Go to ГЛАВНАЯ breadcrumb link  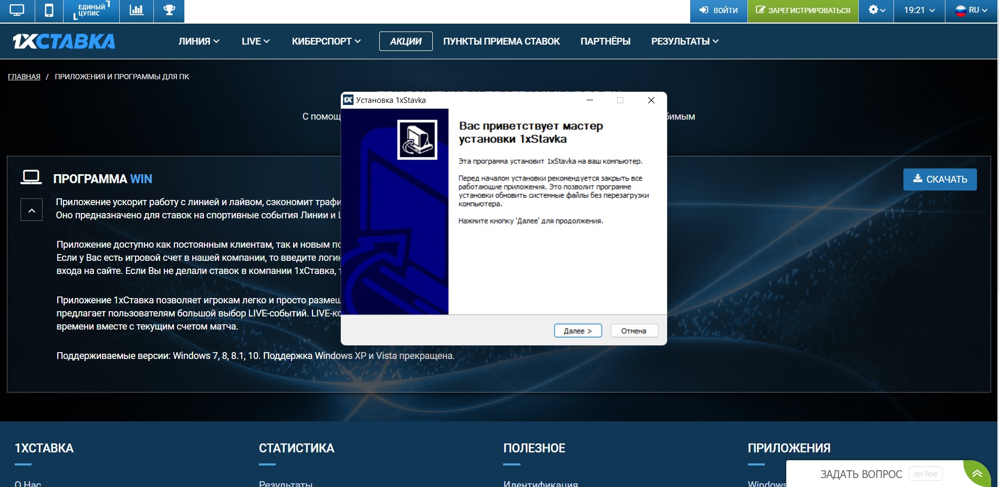[24, 77]
